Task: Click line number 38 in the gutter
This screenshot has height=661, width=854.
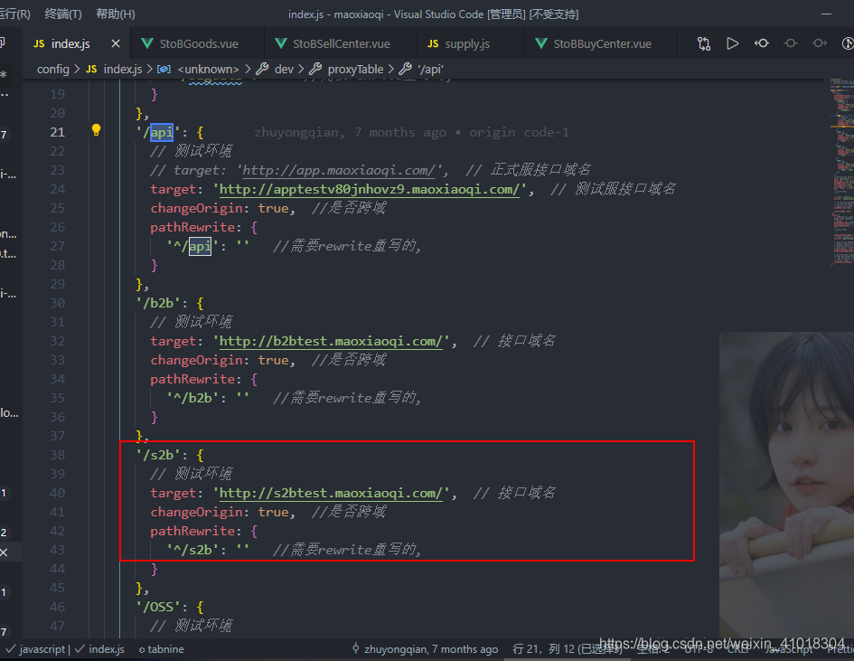Action: 57,455
